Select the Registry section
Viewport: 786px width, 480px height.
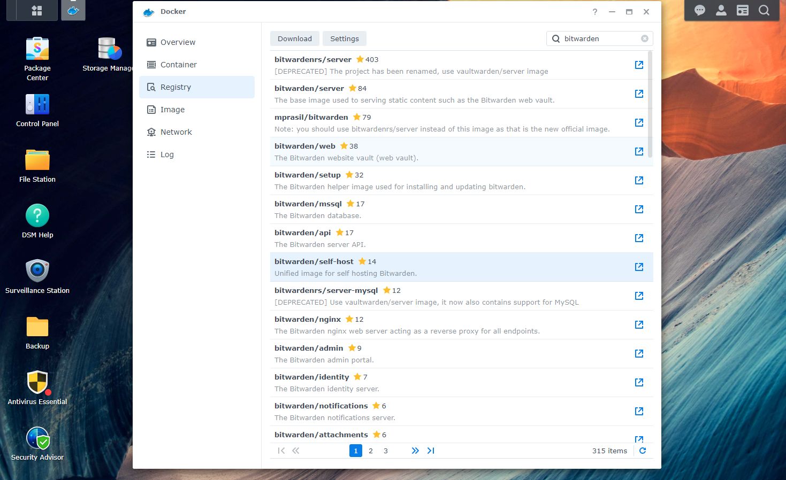(197, 87)
